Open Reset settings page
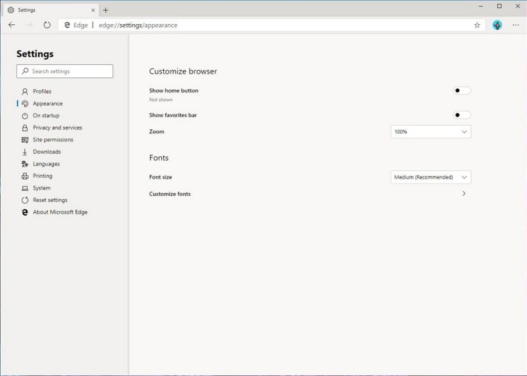Image resolution: width=527 pixels, height=376 pixels. pos(50,200)
